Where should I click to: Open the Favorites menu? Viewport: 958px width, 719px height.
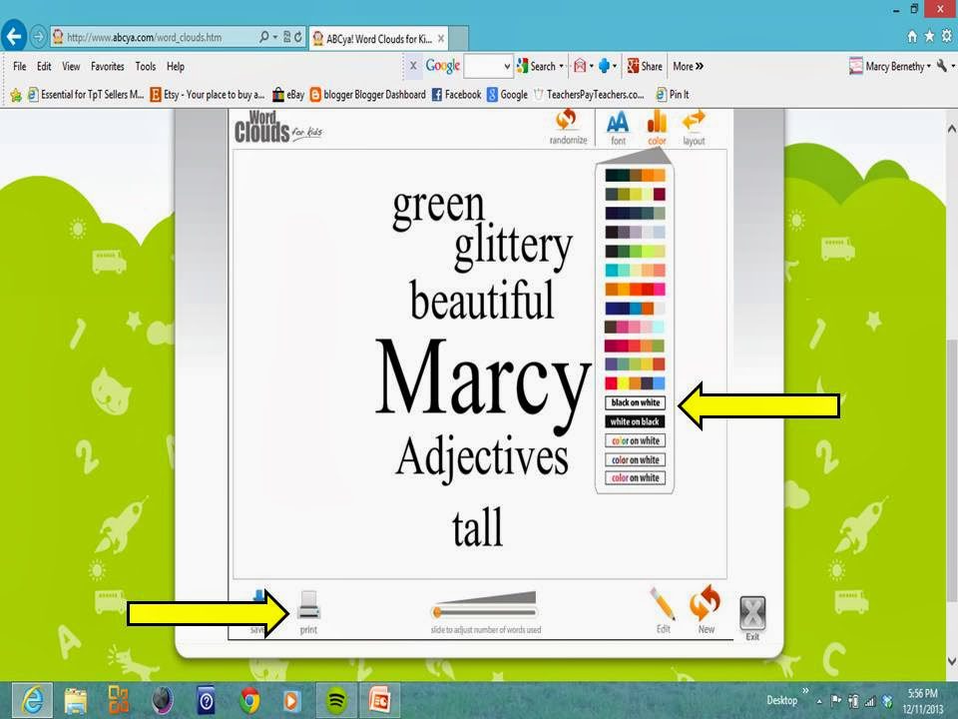point(108,66)
